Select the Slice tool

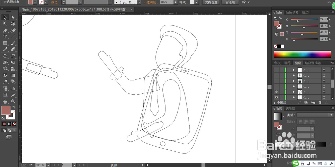pyautogui.click(x=13, y=95)
